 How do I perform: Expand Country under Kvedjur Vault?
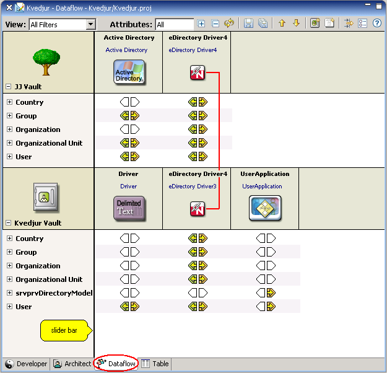9,239
